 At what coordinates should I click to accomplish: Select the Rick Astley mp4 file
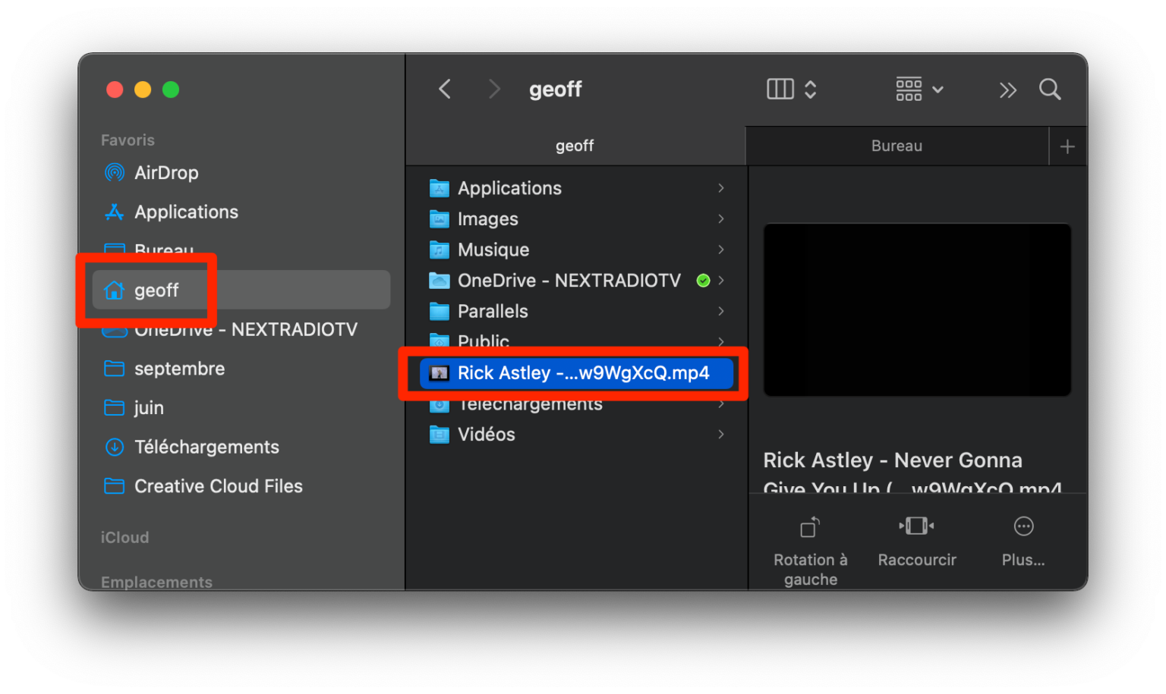coord(577,373)
